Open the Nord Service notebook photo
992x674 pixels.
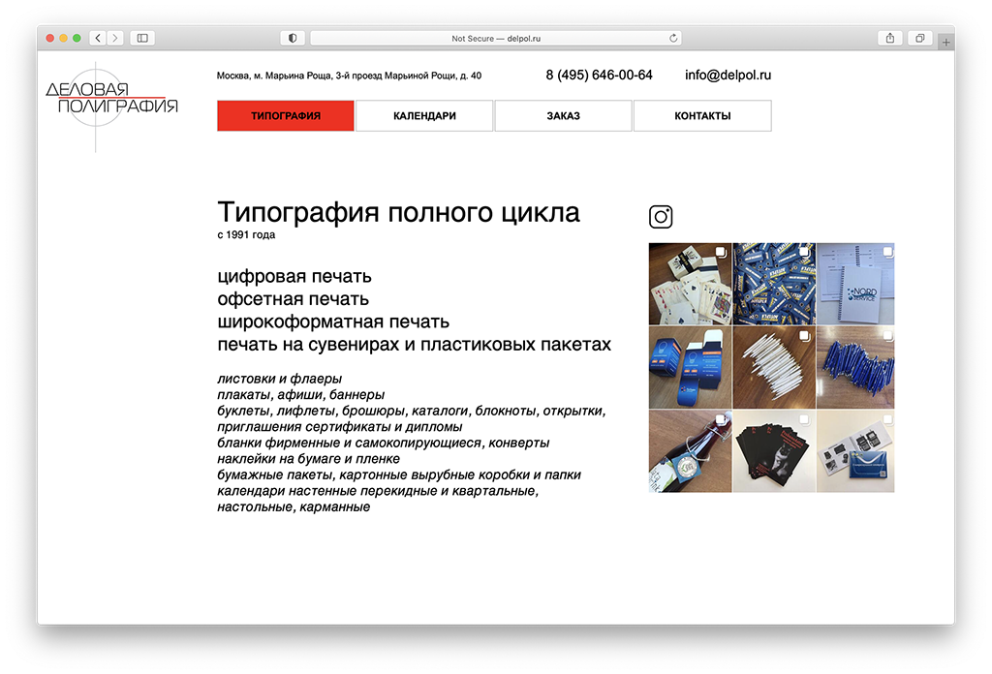pos(855,284)
